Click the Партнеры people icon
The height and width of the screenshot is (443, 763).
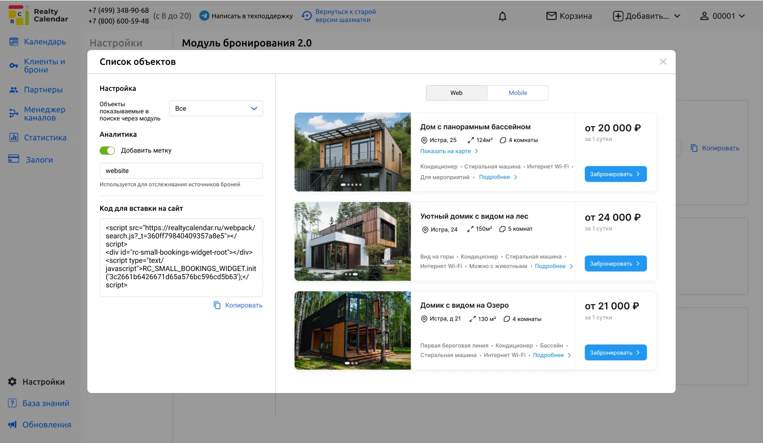pyautogui.click(x=14, y=90)
